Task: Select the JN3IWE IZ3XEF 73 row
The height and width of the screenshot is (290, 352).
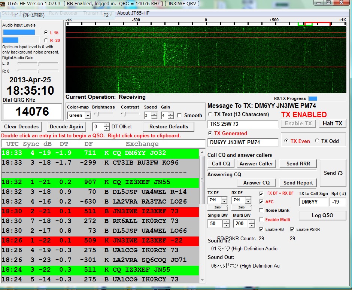Action: click(x=100, y=211)
